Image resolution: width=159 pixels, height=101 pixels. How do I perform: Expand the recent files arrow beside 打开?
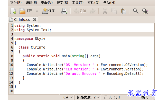37,11
